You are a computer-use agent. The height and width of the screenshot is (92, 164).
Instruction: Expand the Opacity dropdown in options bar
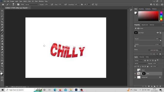49,5
